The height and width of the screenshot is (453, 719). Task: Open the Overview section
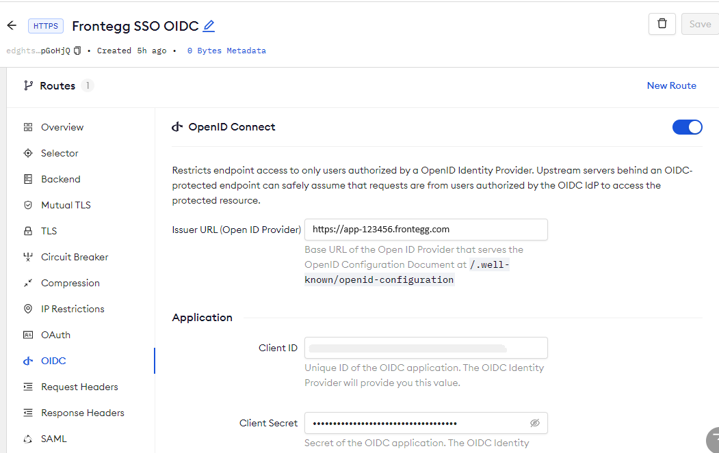[x=62, y=126]
